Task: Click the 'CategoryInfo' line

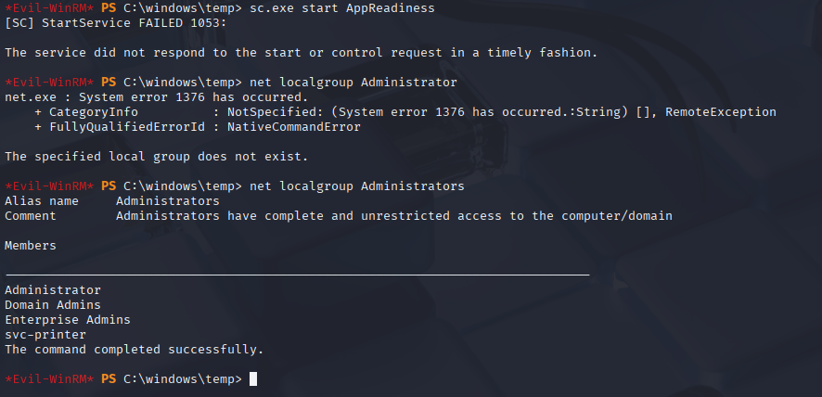Action: pyautogui.click(x=405, y=111)
